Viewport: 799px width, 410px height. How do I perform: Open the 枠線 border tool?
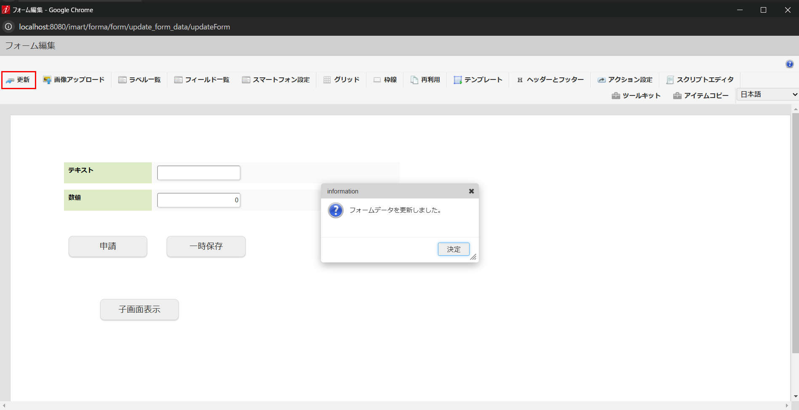click(x=385, y=79)
